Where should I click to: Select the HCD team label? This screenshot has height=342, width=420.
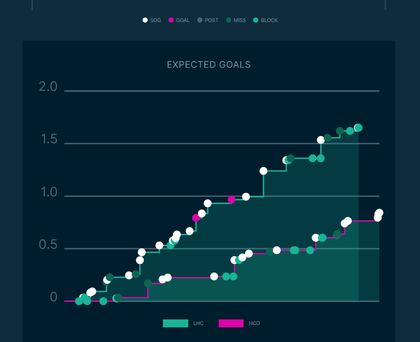click(254, 323)
